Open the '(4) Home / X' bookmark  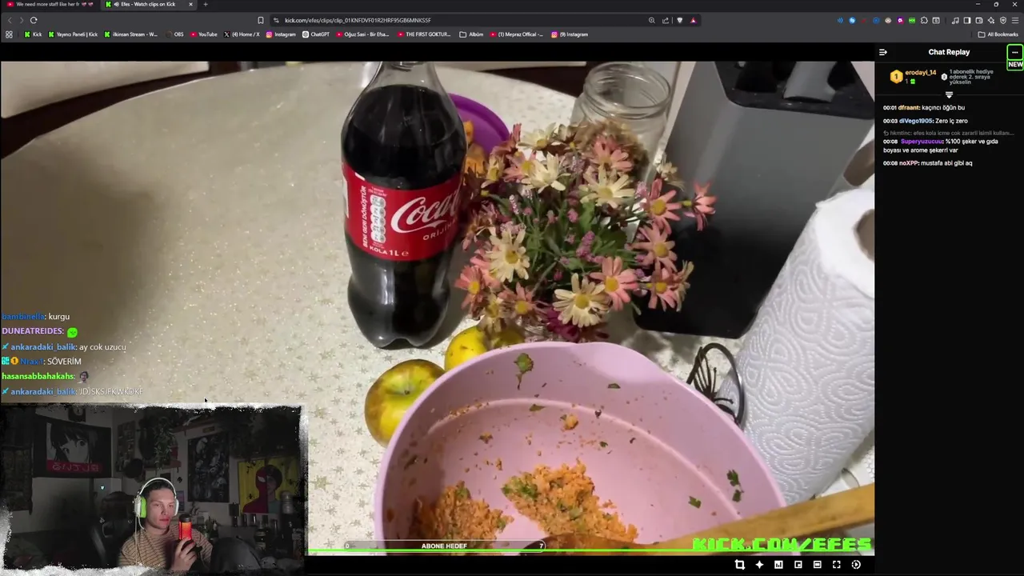pos(242,34)
